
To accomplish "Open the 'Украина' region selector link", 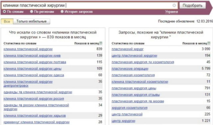I will 171,12.
